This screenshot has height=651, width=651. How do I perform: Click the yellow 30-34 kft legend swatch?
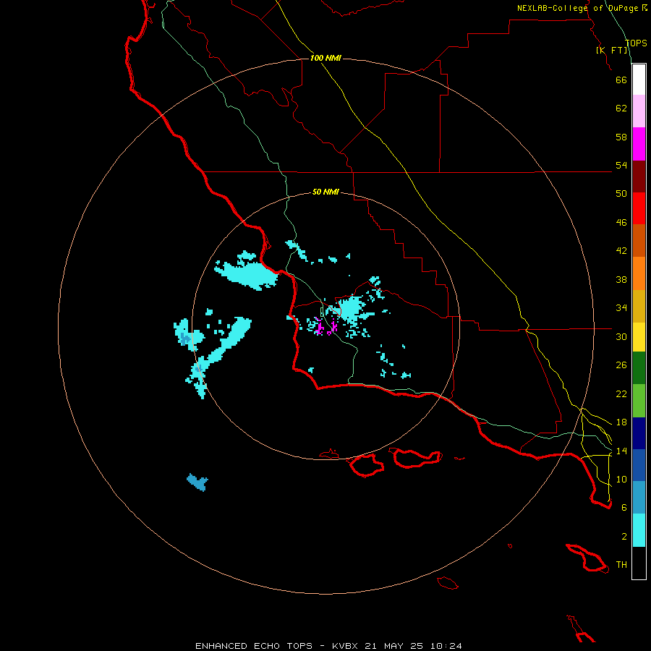pos(639,336)
